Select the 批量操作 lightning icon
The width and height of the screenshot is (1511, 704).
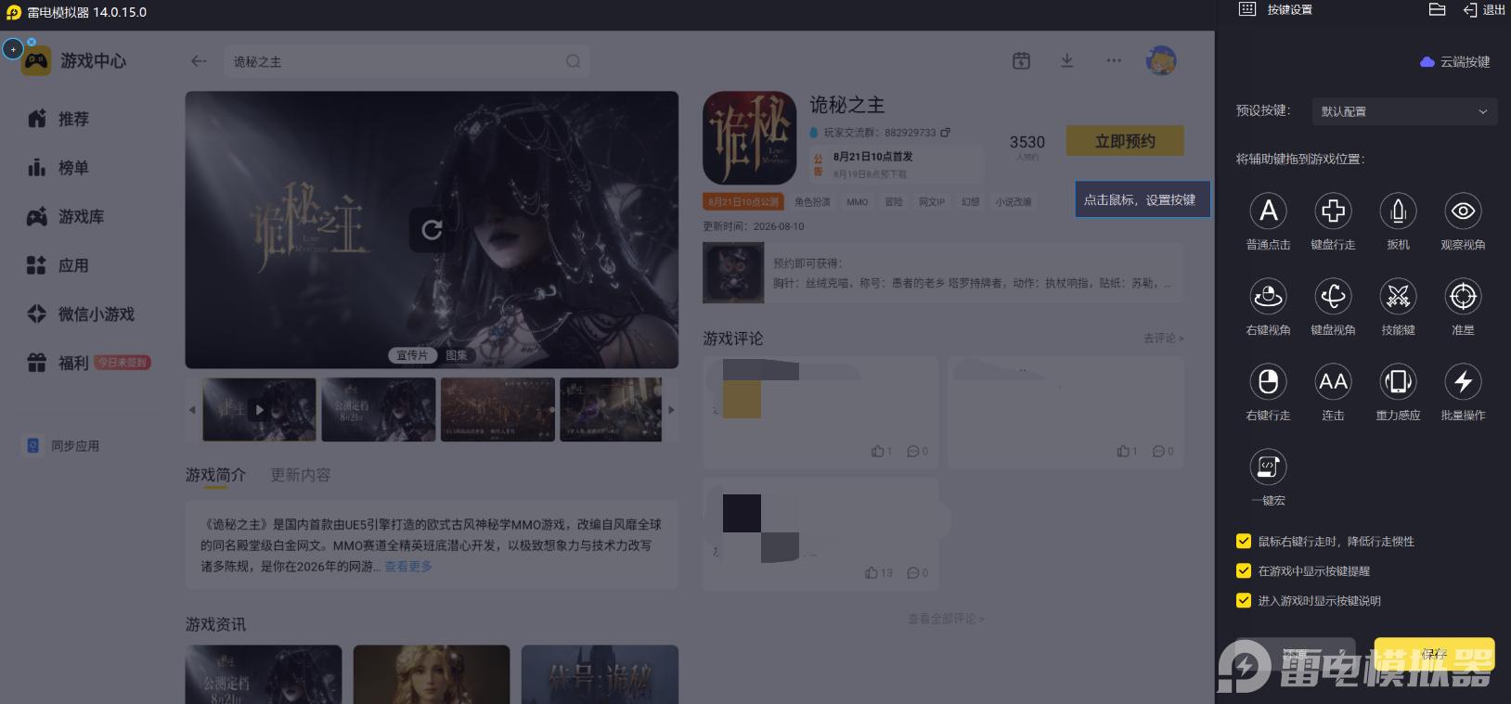point(1463,381)
